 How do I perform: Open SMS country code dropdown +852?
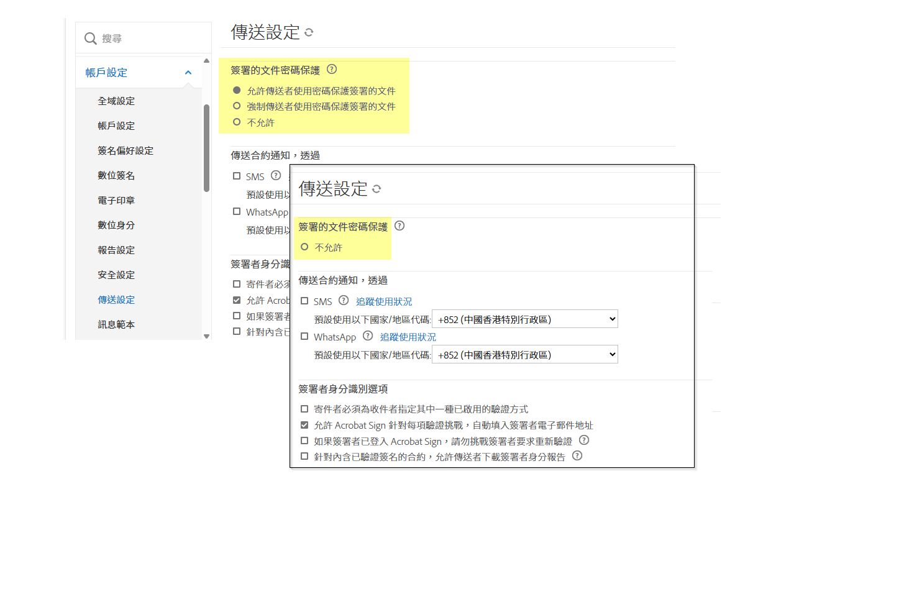pos(525,319)
